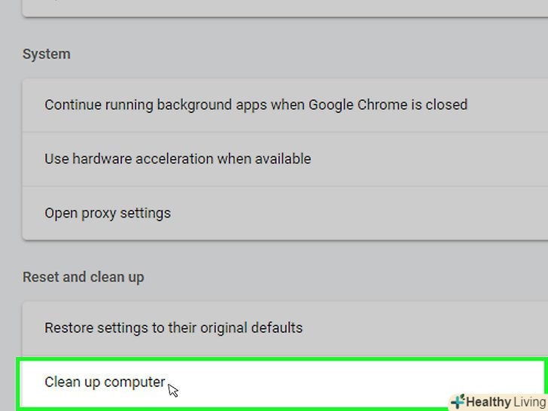Click the "System" section heading
Image resolution: width=548 pixels, height=411 pixels.
click(47, 54)
